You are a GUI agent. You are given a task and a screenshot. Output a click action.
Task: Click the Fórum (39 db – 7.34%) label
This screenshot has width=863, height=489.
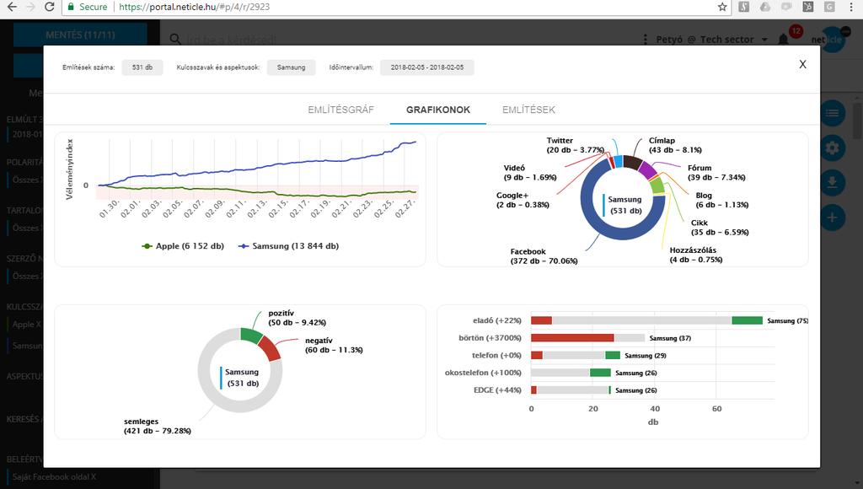[716, 173]
